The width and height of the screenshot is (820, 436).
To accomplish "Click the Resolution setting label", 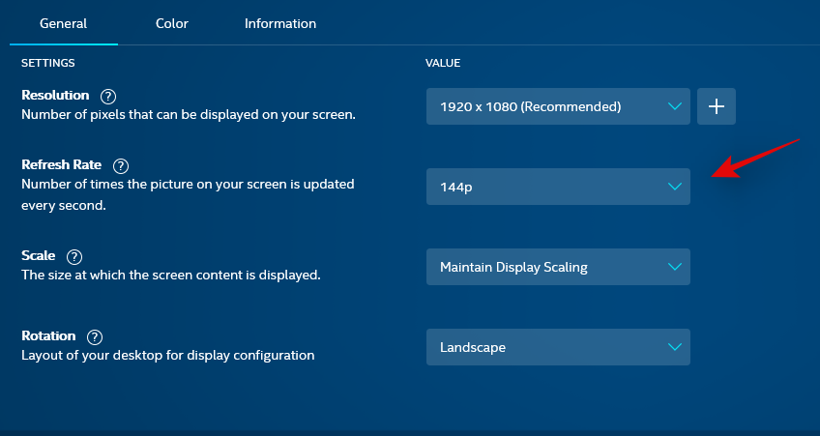I will pos(55,96).
